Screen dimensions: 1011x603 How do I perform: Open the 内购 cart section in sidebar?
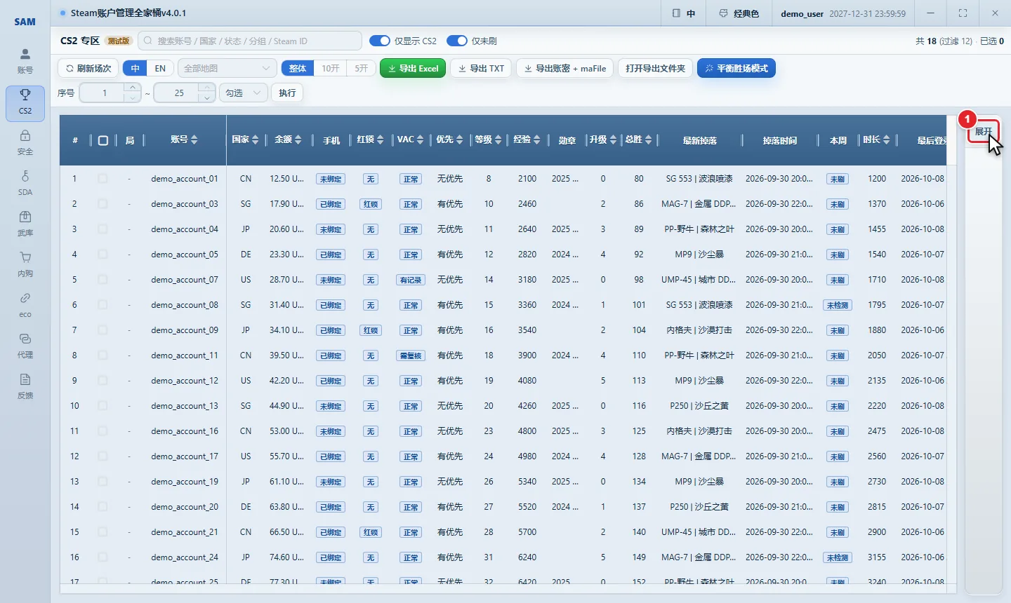click(x=25, y=265)
